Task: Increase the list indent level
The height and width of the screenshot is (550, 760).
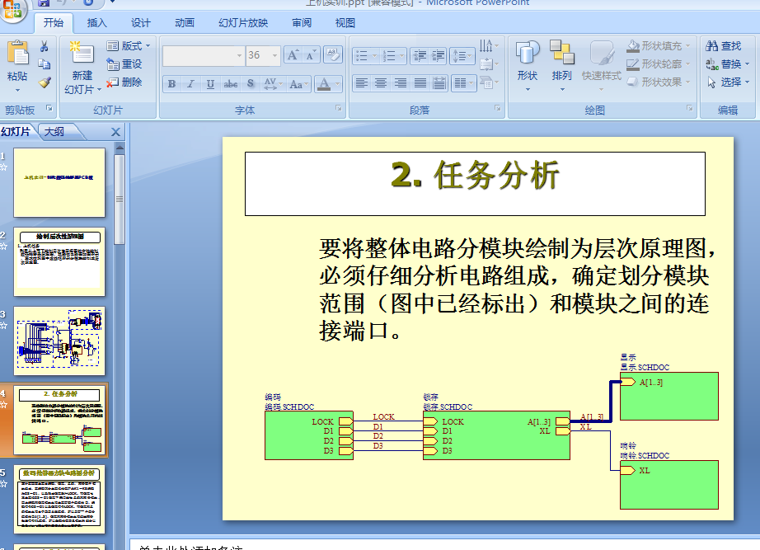Action: (x=438, y=56)
